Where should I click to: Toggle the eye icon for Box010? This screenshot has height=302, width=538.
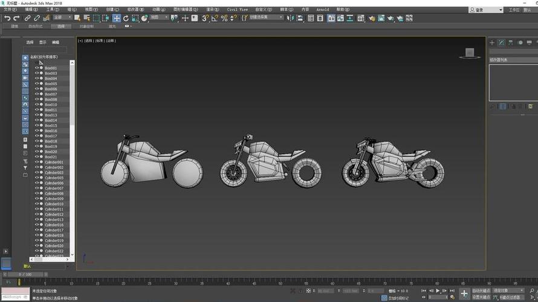pos(36,104)
